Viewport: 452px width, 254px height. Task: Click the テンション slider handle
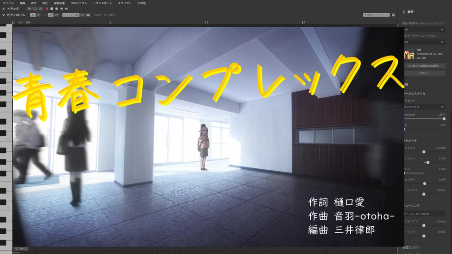click(x=428, y=162)
